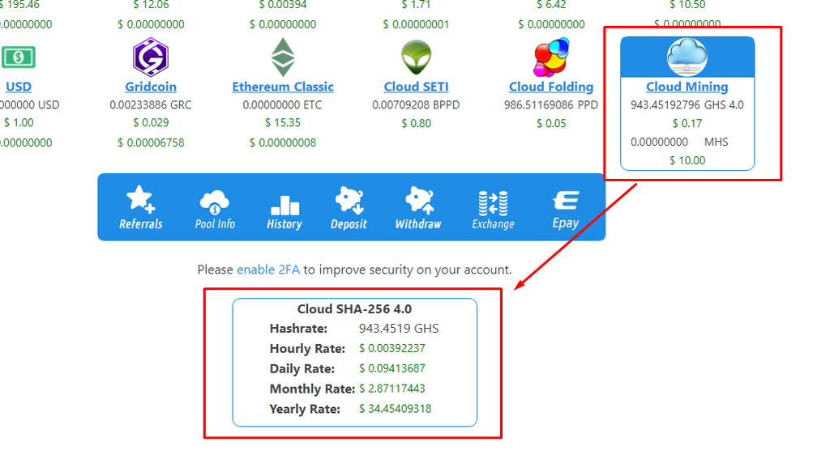Select the $ 0.00394 value above Ethereum Classic

[283, 5]
